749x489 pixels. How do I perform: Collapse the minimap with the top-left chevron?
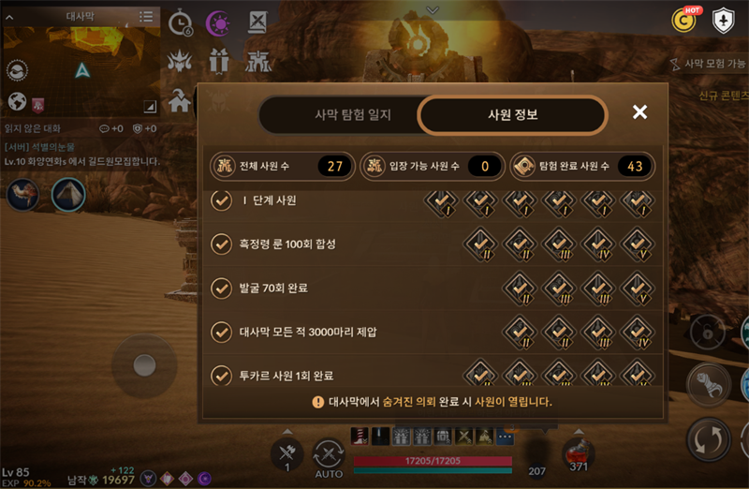click(9, 18)
